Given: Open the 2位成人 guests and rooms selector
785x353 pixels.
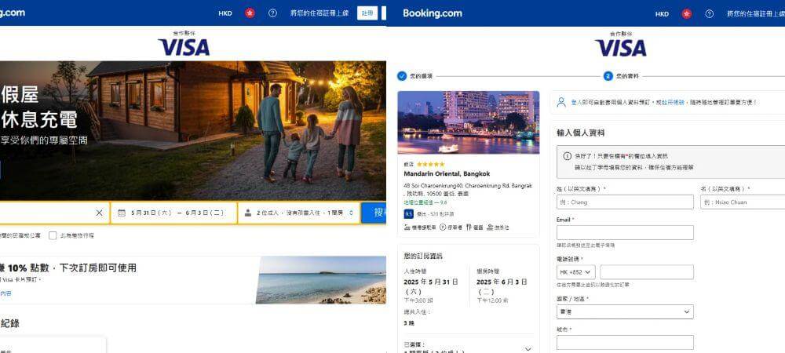Looking at the screenshot, I should pyautogui.click(x=299, y=213).
